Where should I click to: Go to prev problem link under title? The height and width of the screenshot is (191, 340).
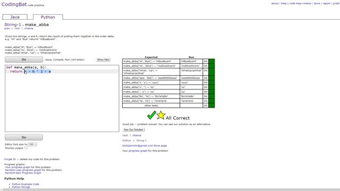click(x=7, y=28)
